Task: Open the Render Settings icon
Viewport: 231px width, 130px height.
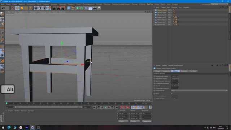Action: 64,8
